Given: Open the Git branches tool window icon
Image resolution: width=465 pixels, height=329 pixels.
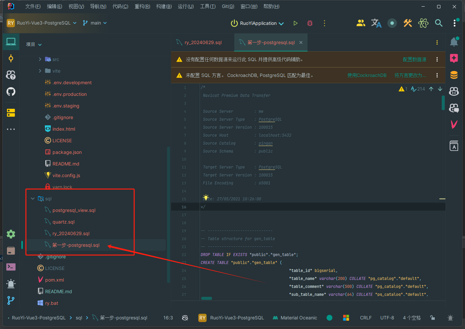Looking at the screenshot, I should tap(11, 300).
